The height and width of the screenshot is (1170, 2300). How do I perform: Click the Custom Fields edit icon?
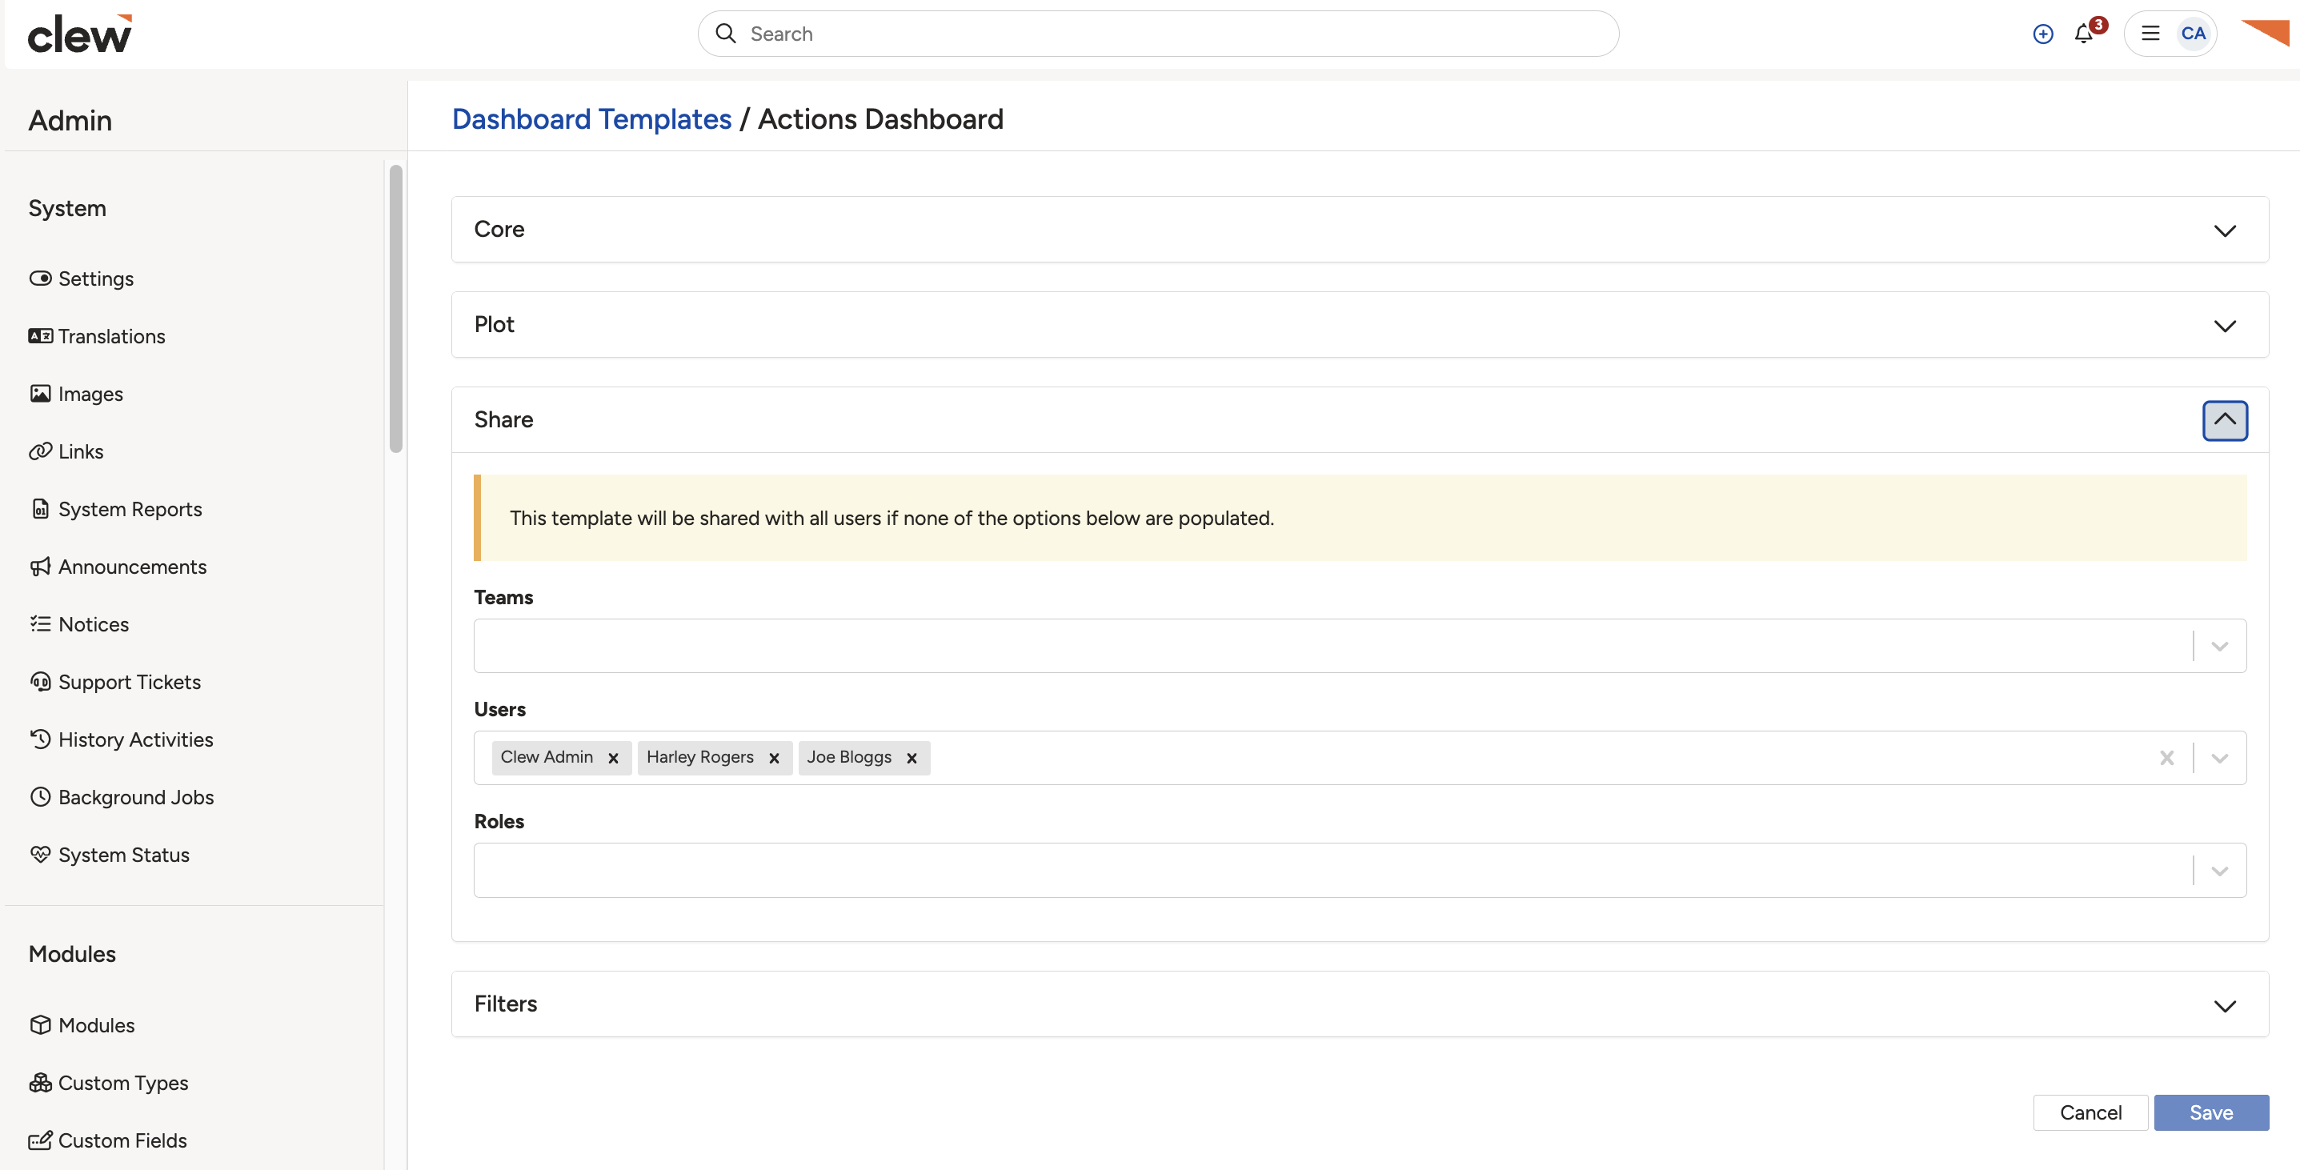click(40, 1140)
